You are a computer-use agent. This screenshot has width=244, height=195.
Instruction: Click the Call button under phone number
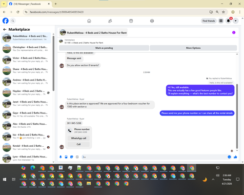pyautogui.click(x=79, y=144)
